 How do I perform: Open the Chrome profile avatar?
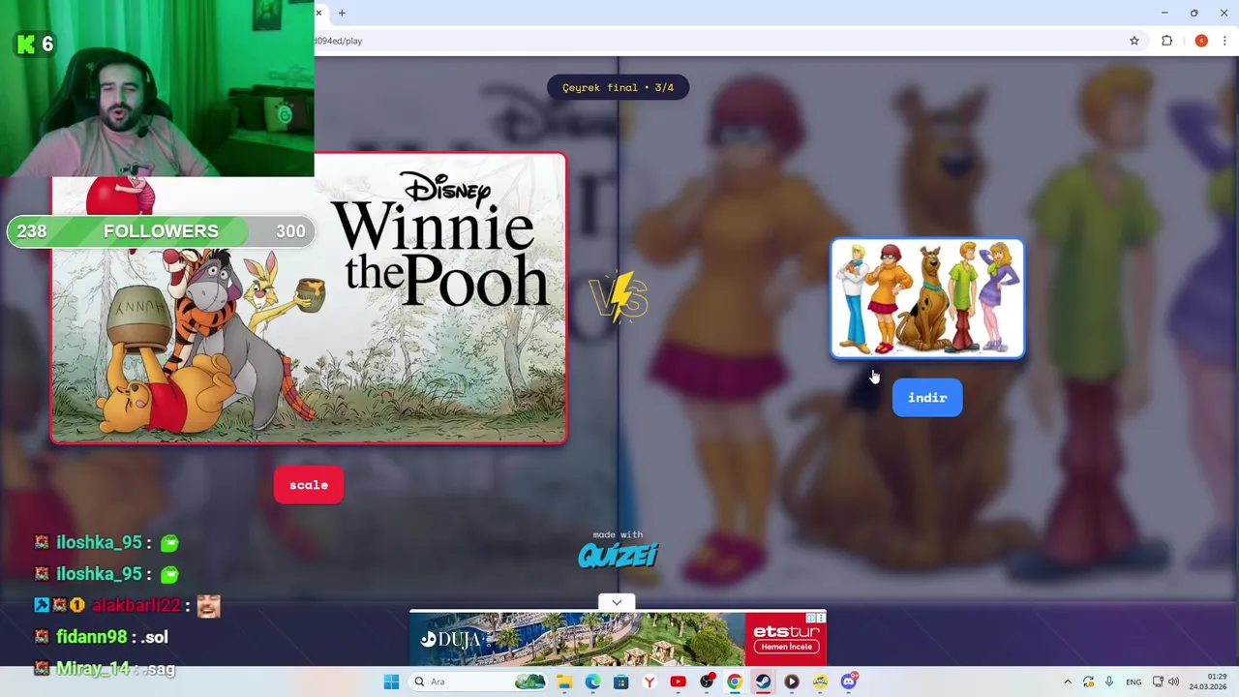pos(1201,41)
